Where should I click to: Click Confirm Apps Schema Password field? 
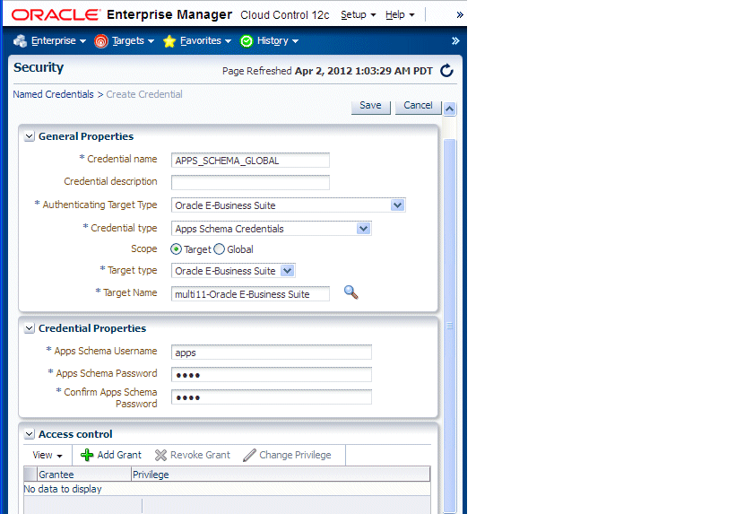point(272,397)
